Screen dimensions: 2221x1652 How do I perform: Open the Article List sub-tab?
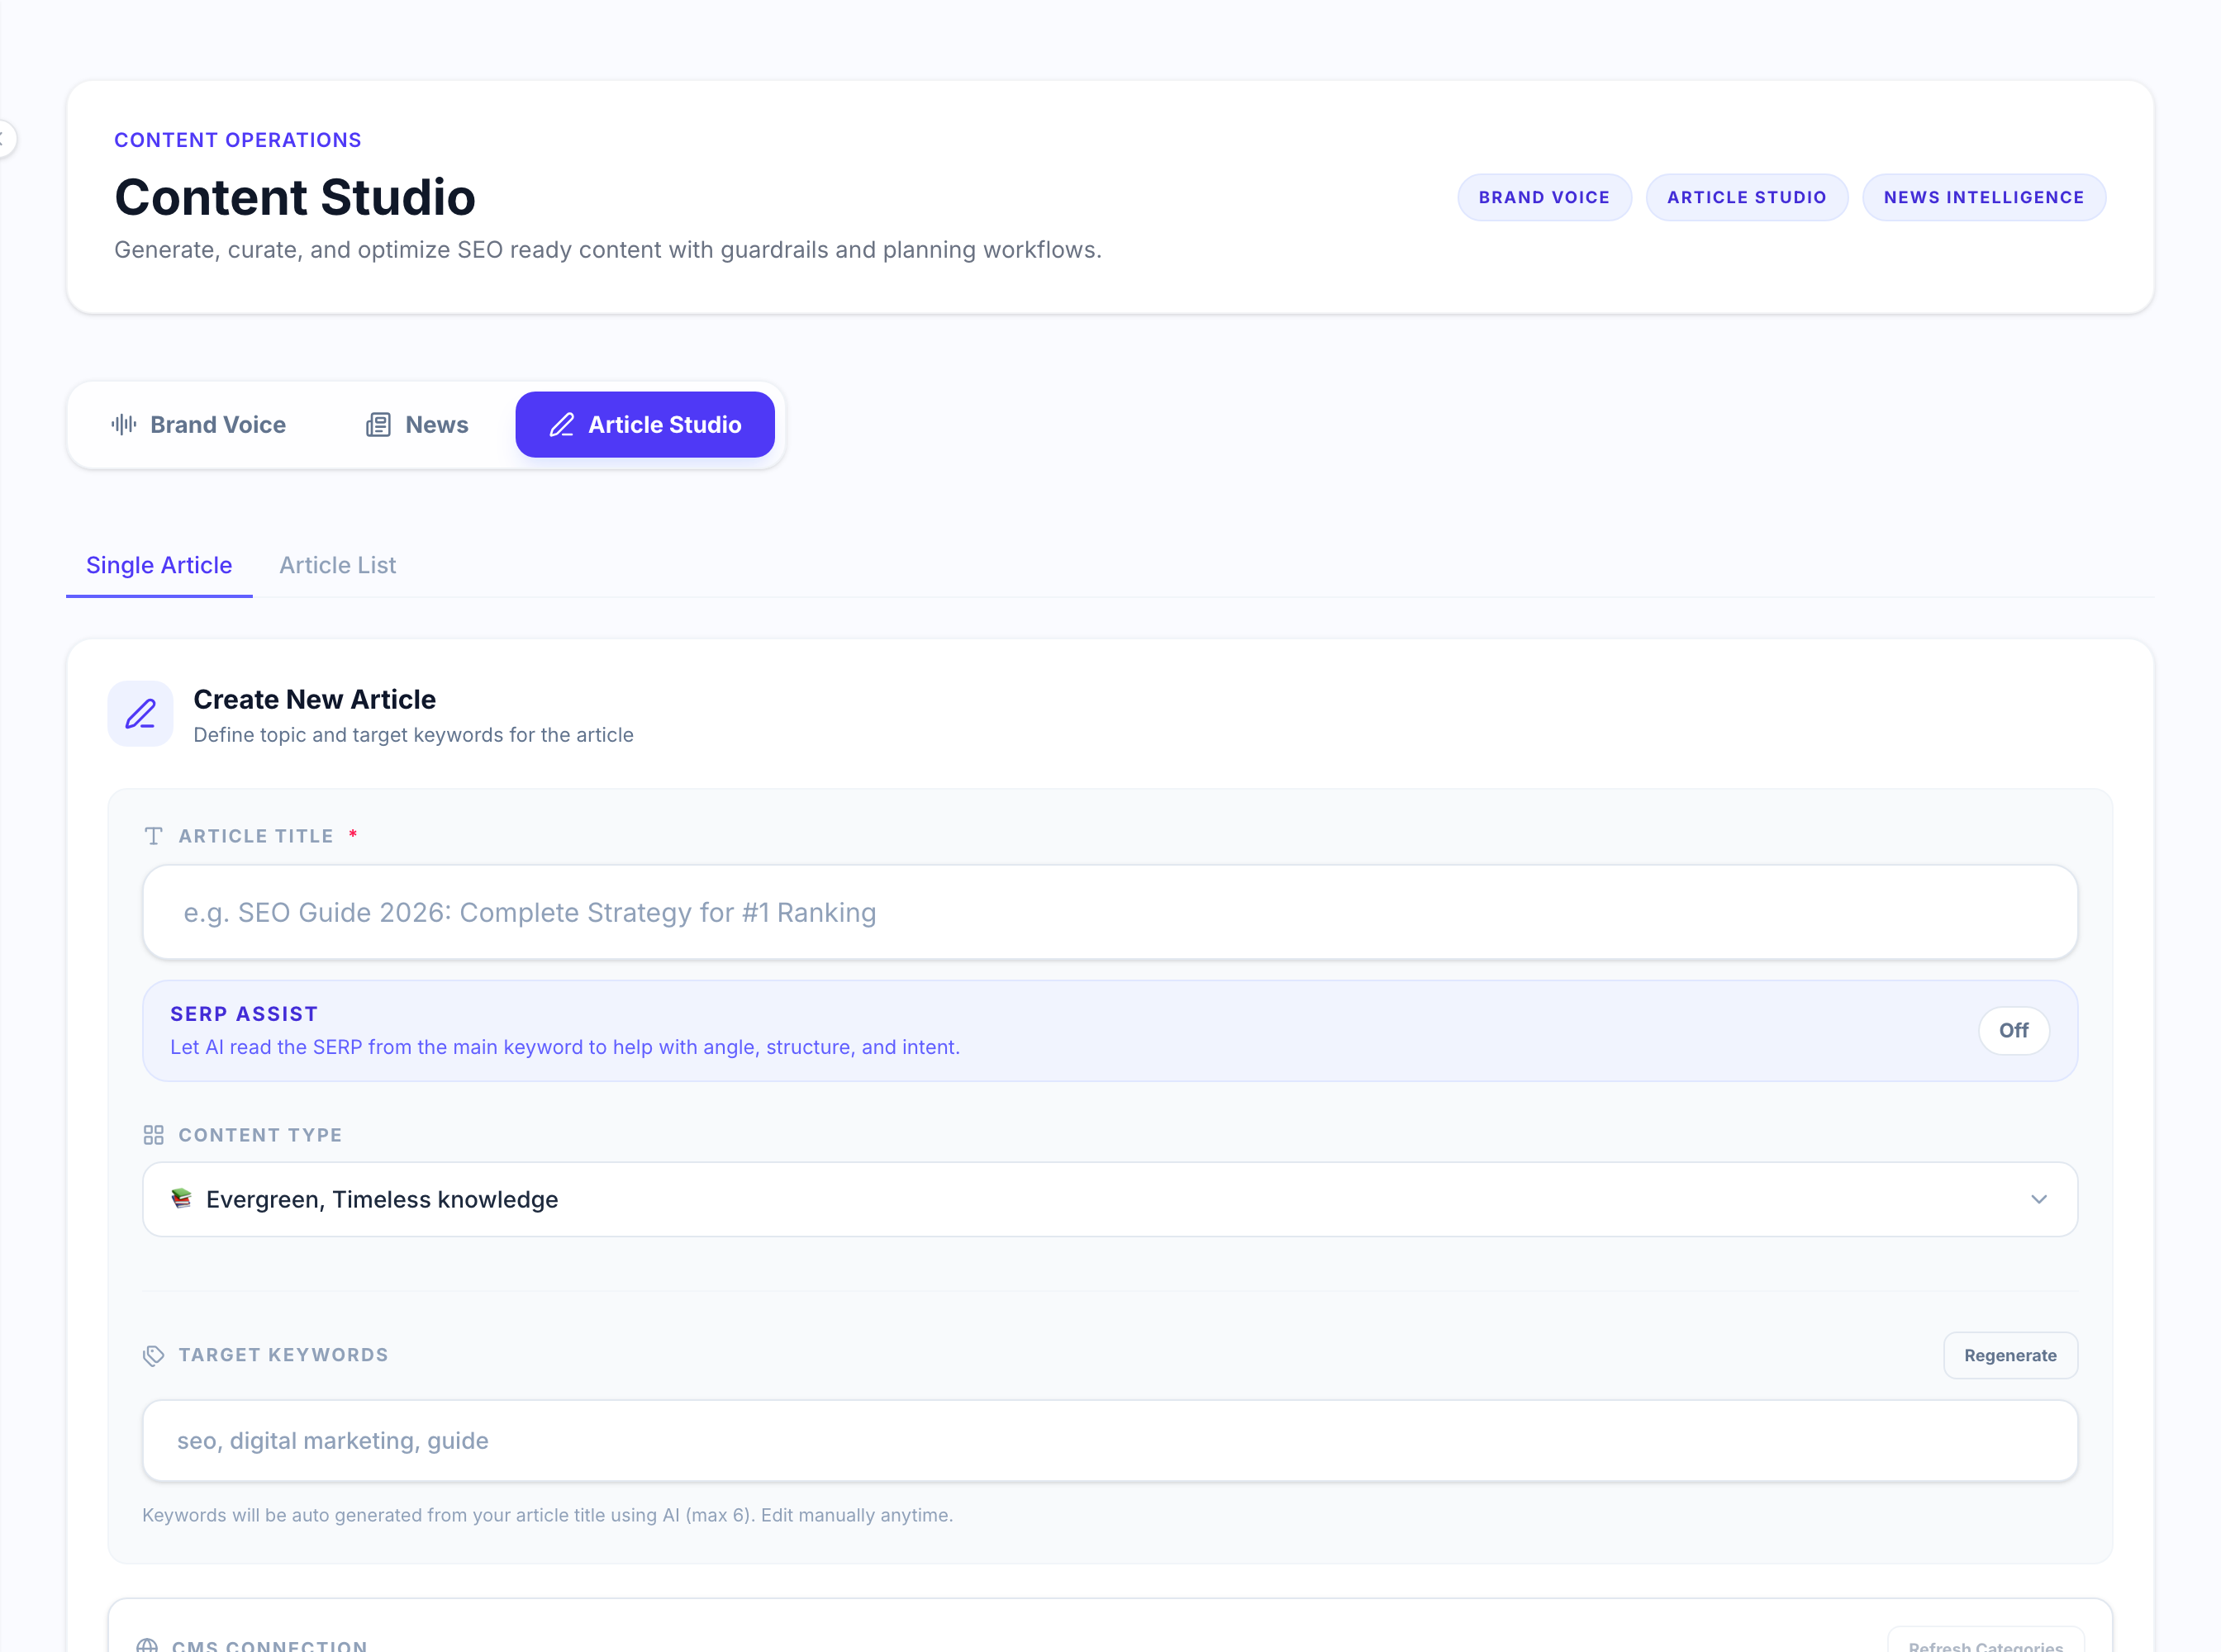338,565
